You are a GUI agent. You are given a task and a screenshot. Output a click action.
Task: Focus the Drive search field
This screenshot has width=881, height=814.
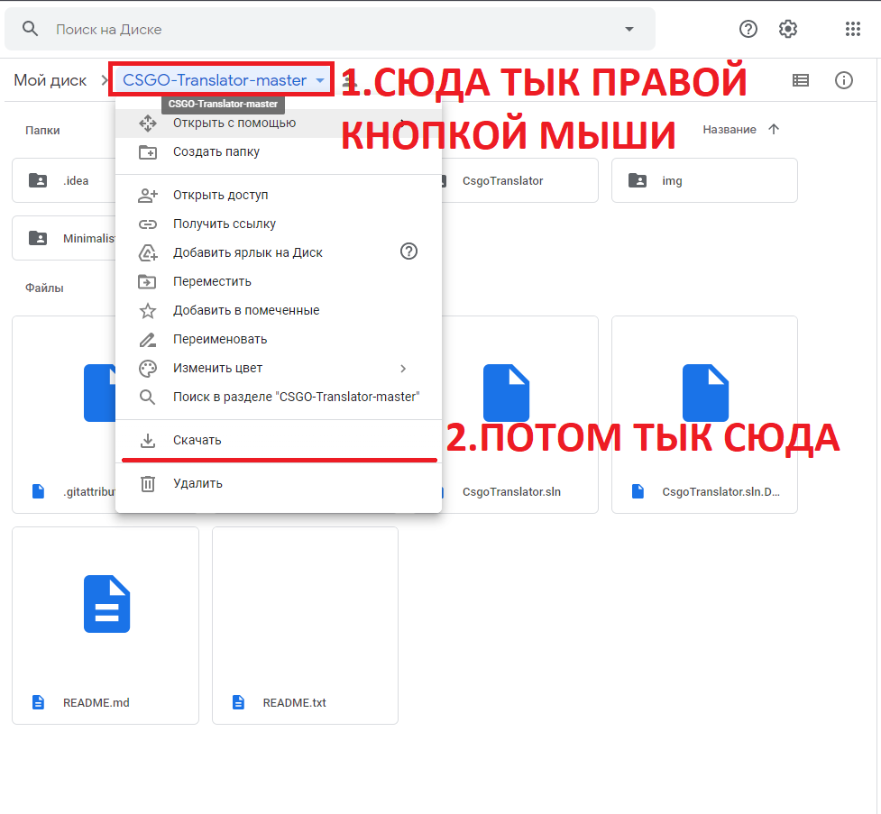(x=330, y=29)
